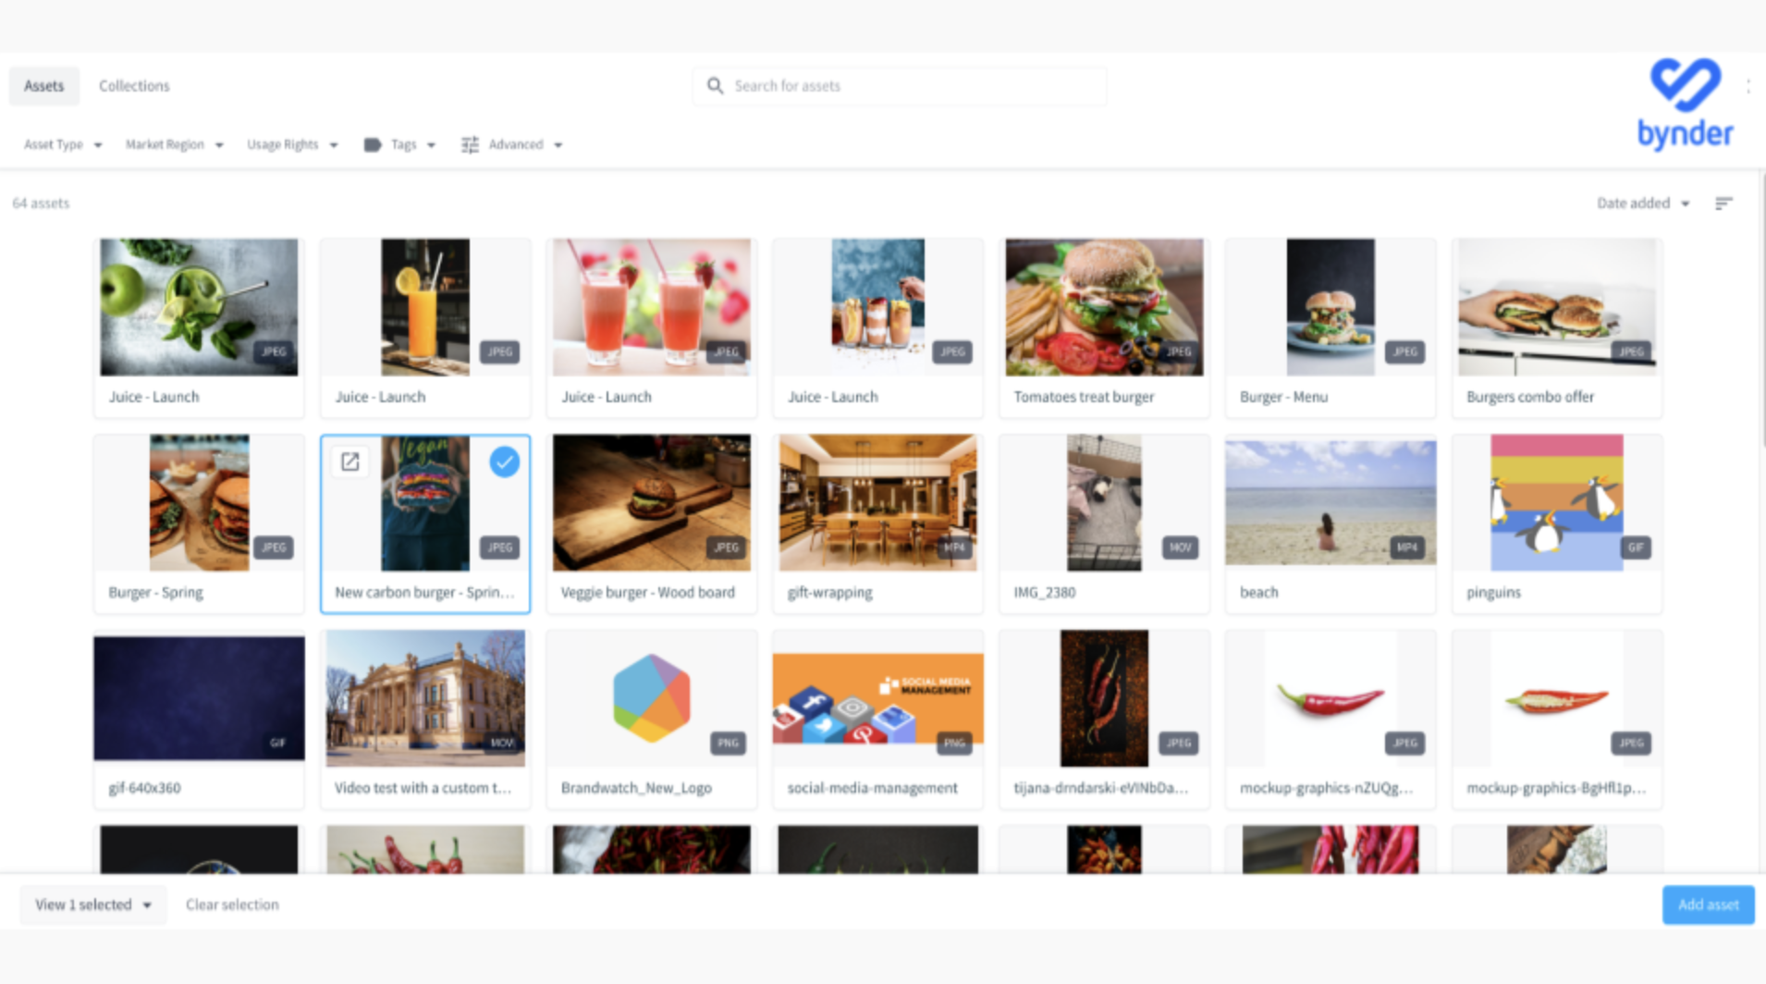Open the beach video thumbnail
Viewport: 1766px width, 984px height.
pos(1331,502)
